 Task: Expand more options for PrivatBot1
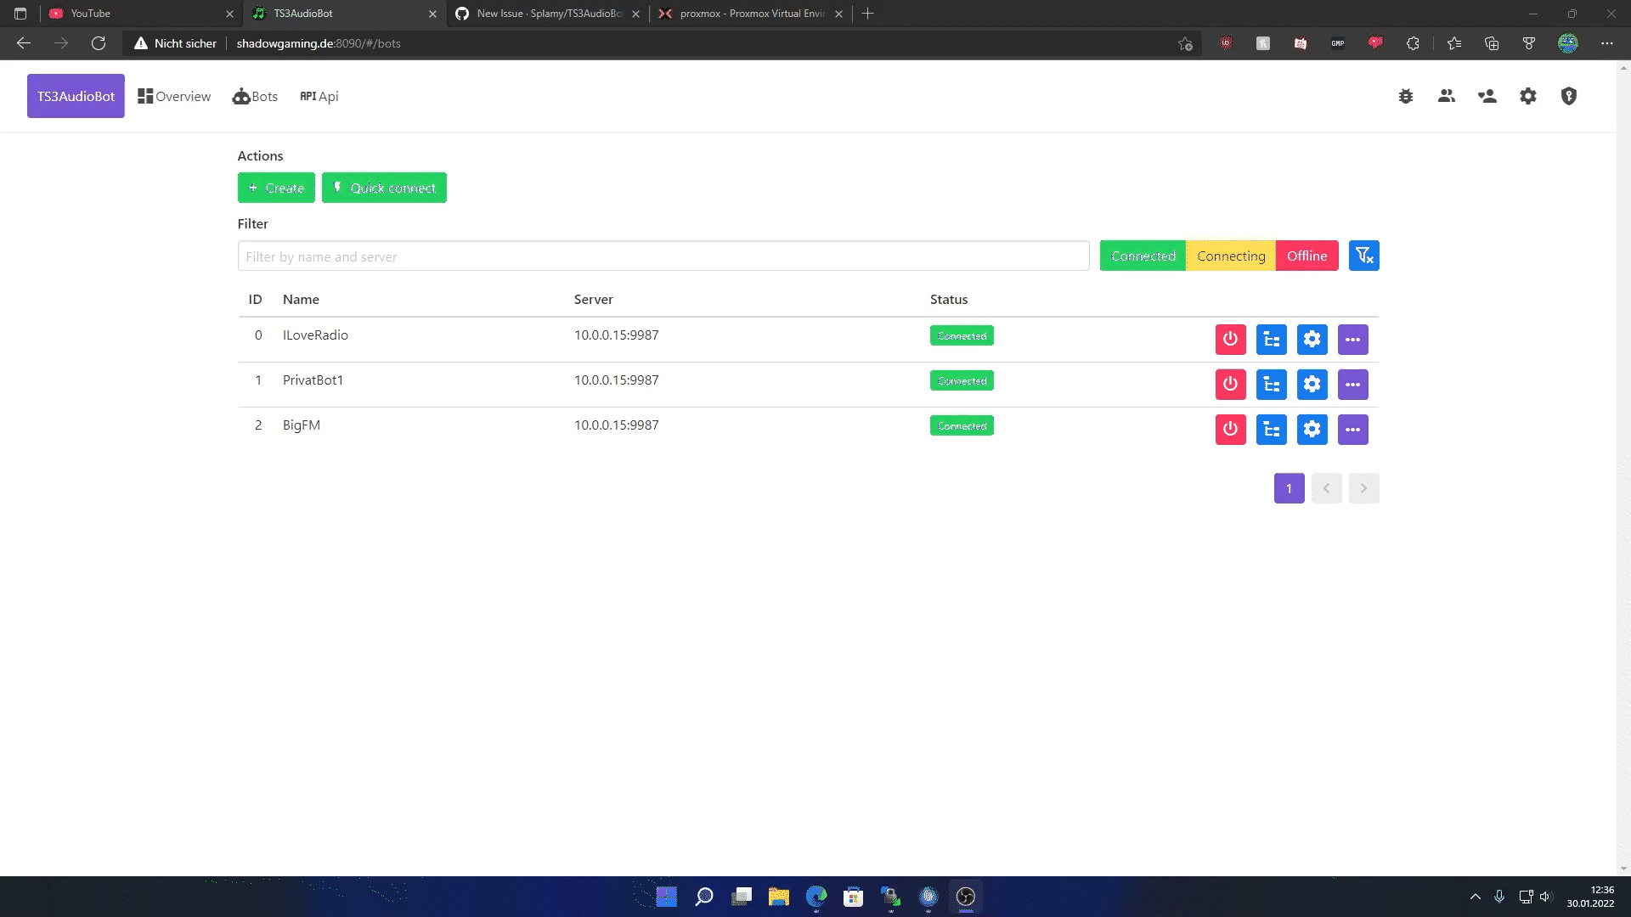point(1352,385)
